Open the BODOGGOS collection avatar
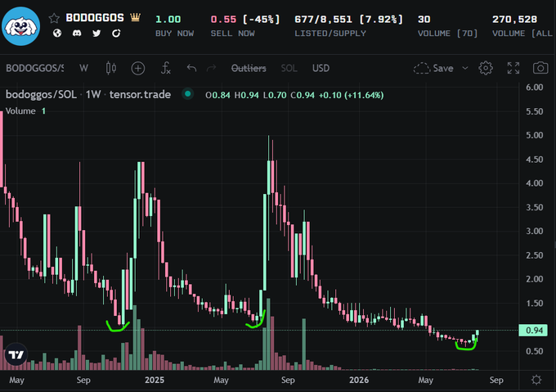This screenshot has height=392, width=556. coord(21,26)
